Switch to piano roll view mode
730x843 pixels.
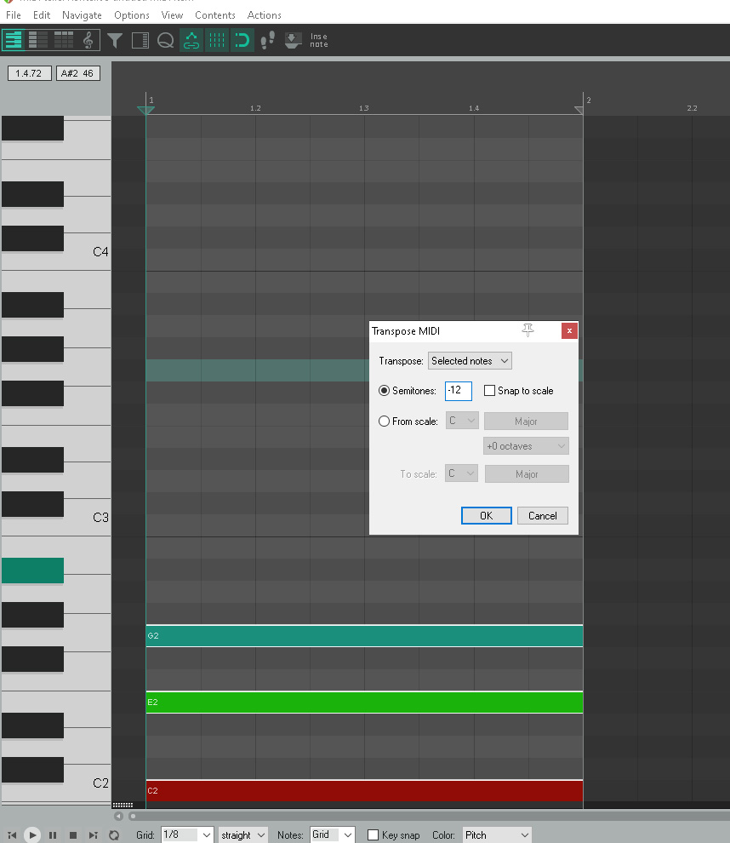pos(14,40)
